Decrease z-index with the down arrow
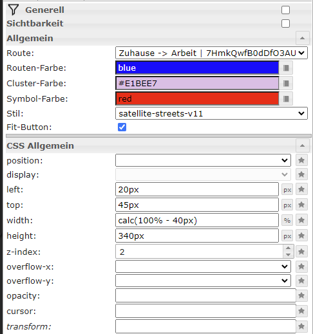This screenshot has height=334, width=313. (x=288, y=255)
